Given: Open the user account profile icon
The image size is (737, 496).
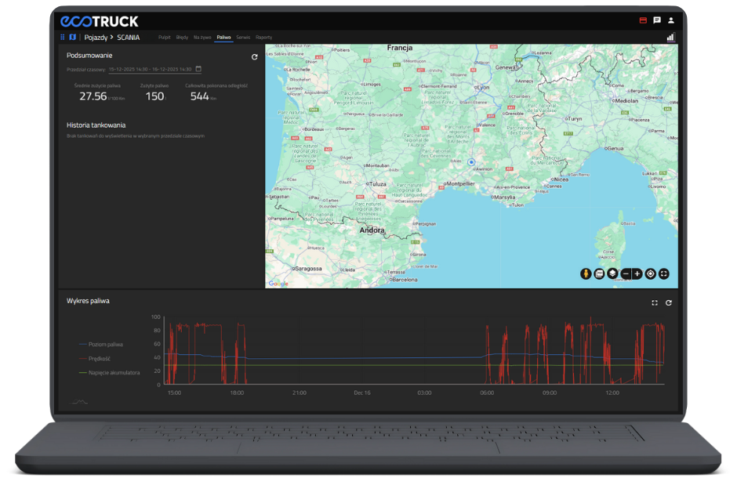Looking at the screenshot, I should 671,20.
